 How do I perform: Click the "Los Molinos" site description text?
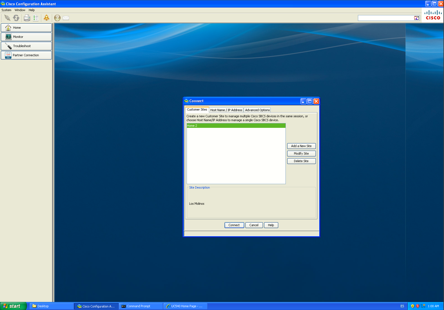(x=197, y=204)
